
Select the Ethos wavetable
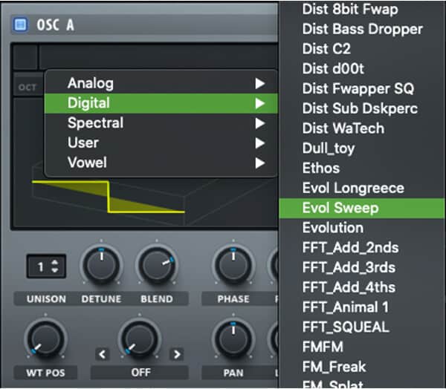coord(362,169)
